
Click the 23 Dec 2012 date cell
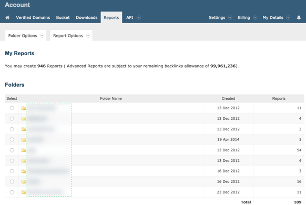(x=228, y=192)
